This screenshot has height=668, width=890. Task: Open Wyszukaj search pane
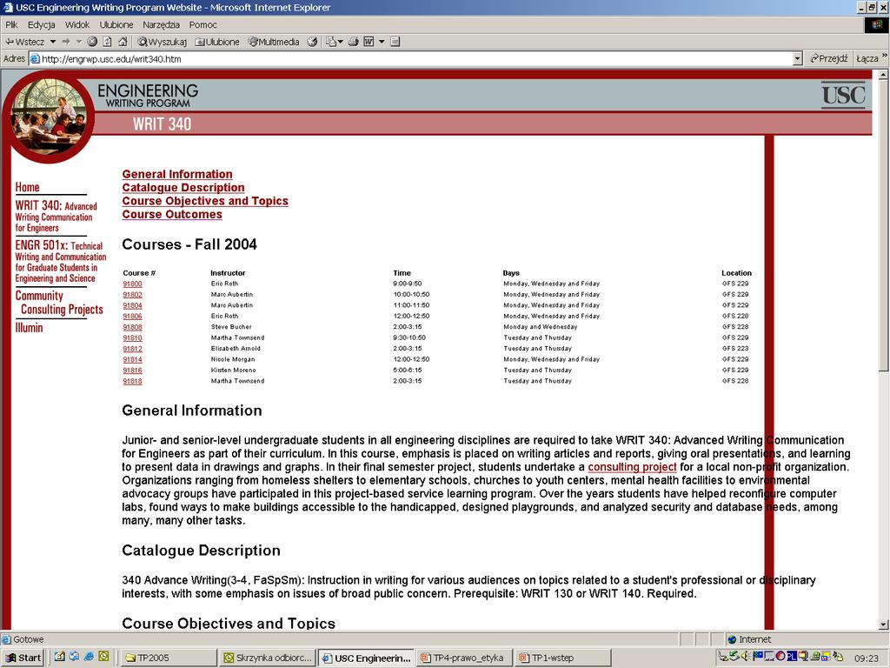[163, 42]
